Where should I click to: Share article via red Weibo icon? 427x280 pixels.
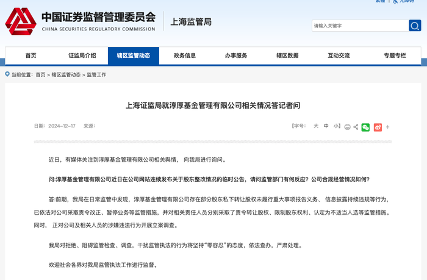pos(378,127)
